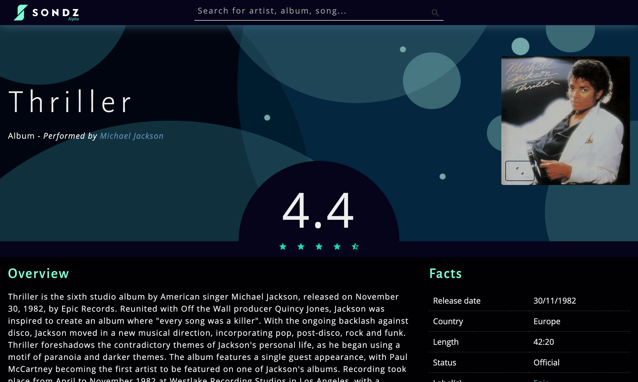Click the Facts section heading
Image resolution: width=638 pixels, height=382 pixels.
pos(445,273)
